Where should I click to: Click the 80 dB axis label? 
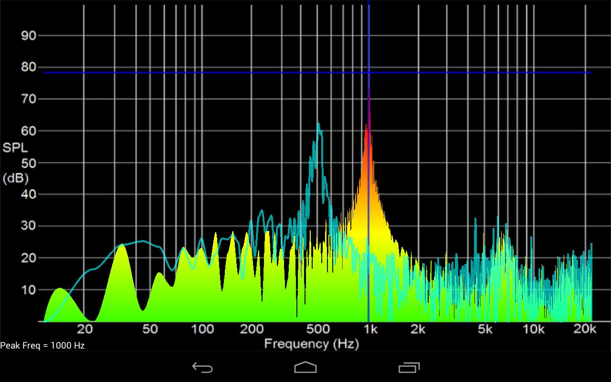click(x=29, y=67)
